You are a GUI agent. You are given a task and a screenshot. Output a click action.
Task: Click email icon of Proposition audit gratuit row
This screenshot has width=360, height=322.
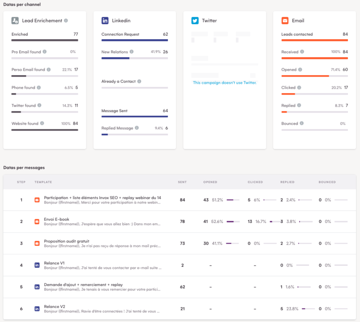pos(37,243)
